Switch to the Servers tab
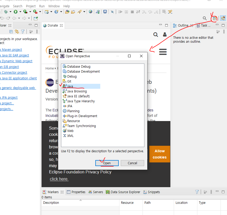This screenshot has height=215, width=227. point(96,192)
